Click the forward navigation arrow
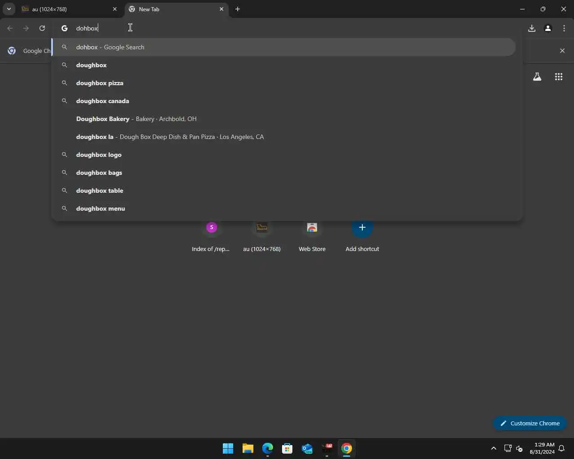574x459 pixels. [x=26, y=28]
